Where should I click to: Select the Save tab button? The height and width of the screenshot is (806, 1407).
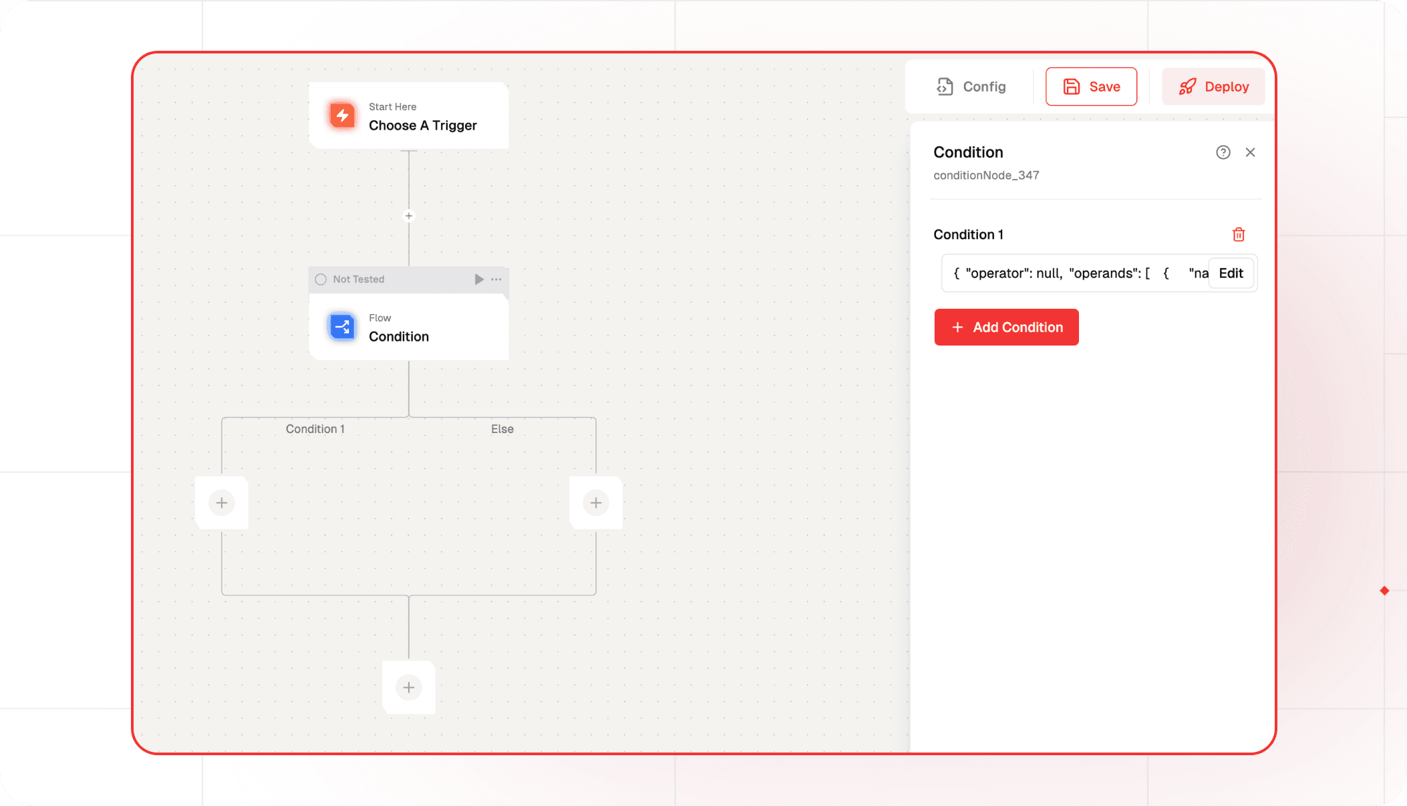(x=1091, y=87)
